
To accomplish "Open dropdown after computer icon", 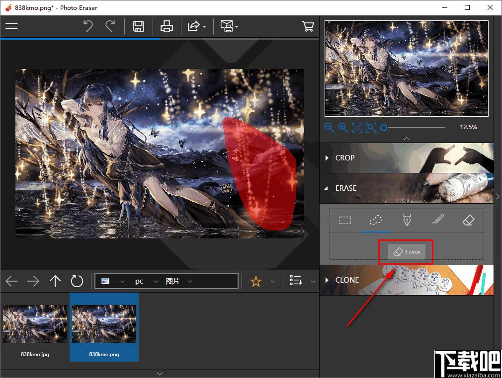I will (x=122, y=282).
